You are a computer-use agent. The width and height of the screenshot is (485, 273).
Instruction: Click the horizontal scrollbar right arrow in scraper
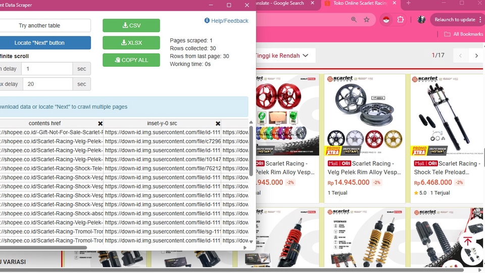click(x=245, y=248)
